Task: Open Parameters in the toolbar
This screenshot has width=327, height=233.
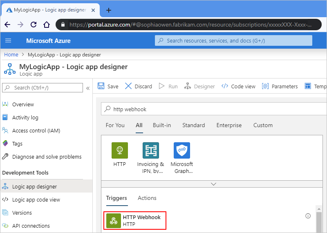Action: 280,86
